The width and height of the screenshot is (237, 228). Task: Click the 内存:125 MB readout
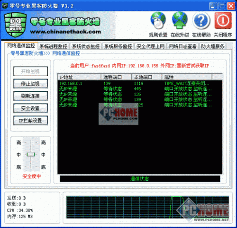(20, 216)
